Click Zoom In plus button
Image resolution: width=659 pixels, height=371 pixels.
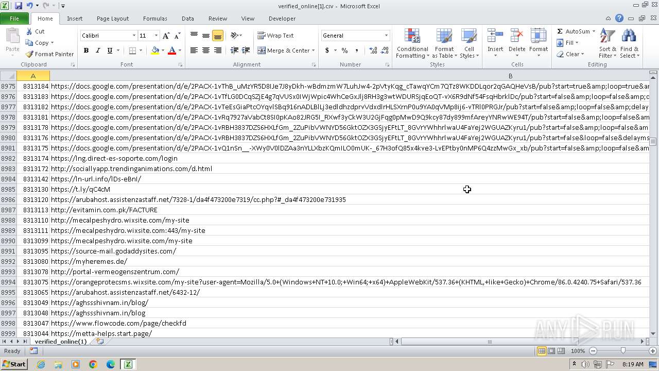click(x=653, y=351)
